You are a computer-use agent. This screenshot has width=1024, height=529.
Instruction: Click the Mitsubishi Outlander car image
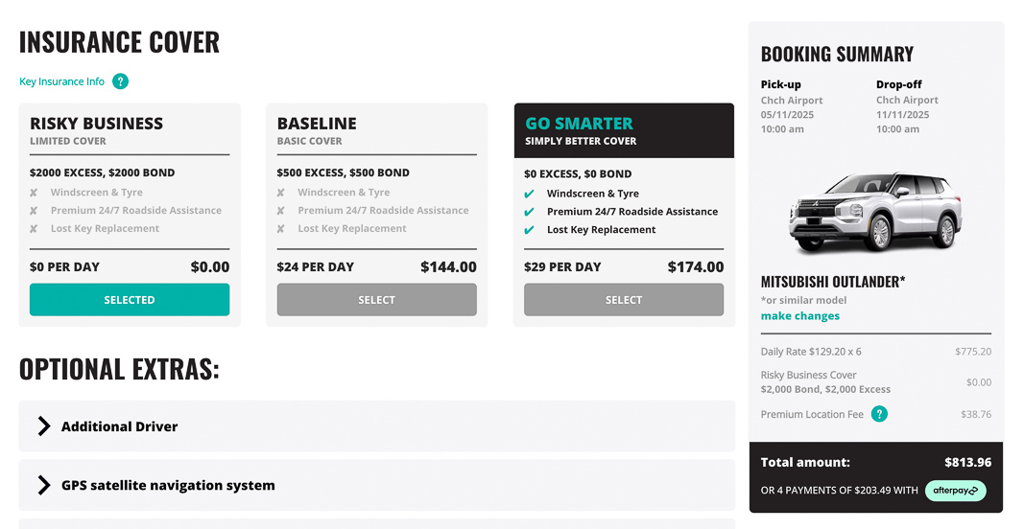(876, 212)
